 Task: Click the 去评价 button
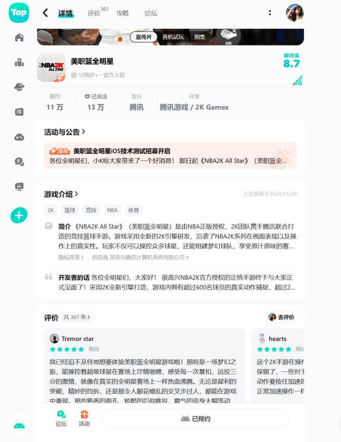[281, 317]
